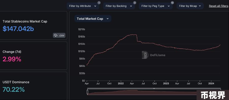Click the $0 y-axis label

point(84,81)
